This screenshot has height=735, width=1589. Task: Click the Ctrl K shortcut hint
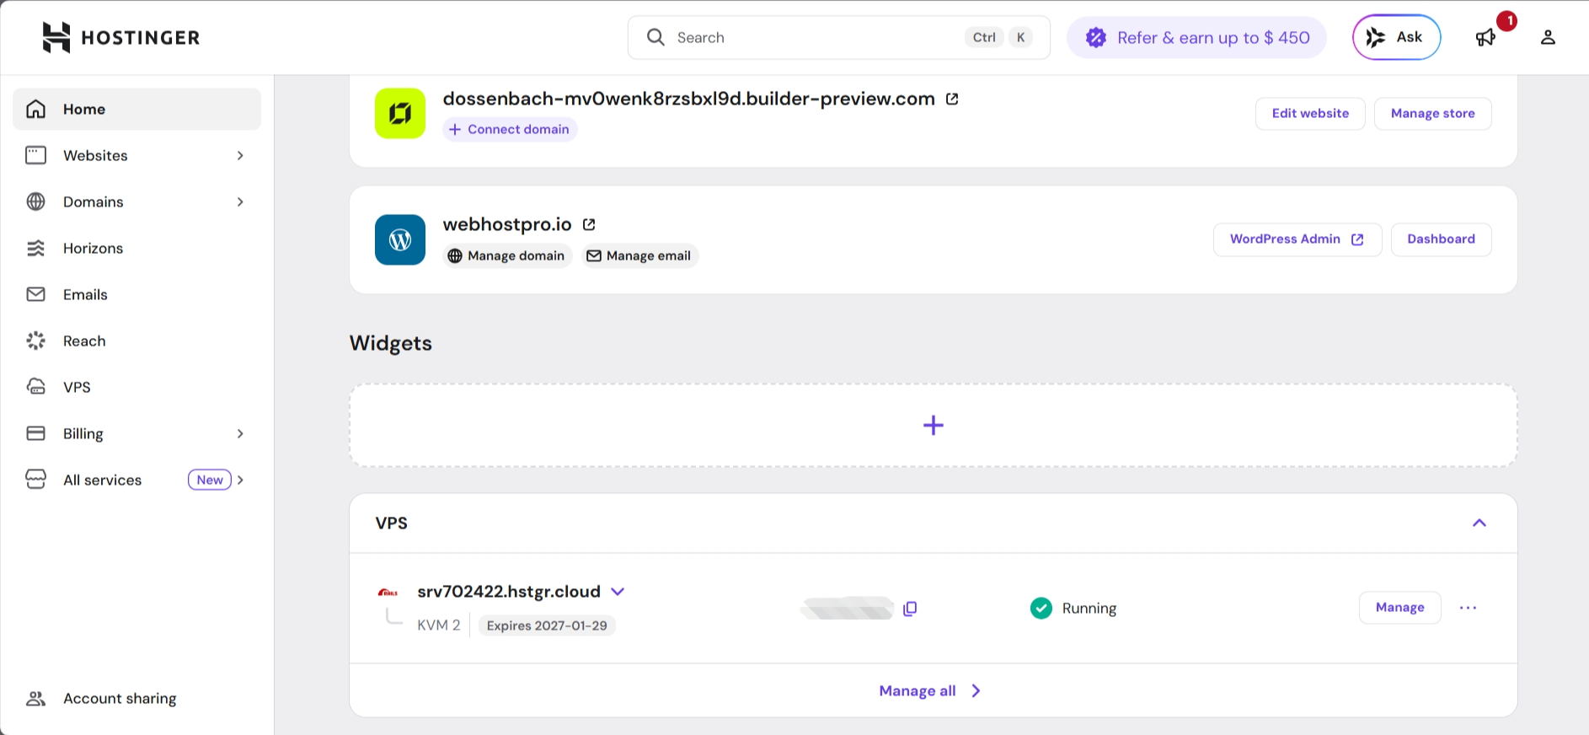[x=998, y=37]
